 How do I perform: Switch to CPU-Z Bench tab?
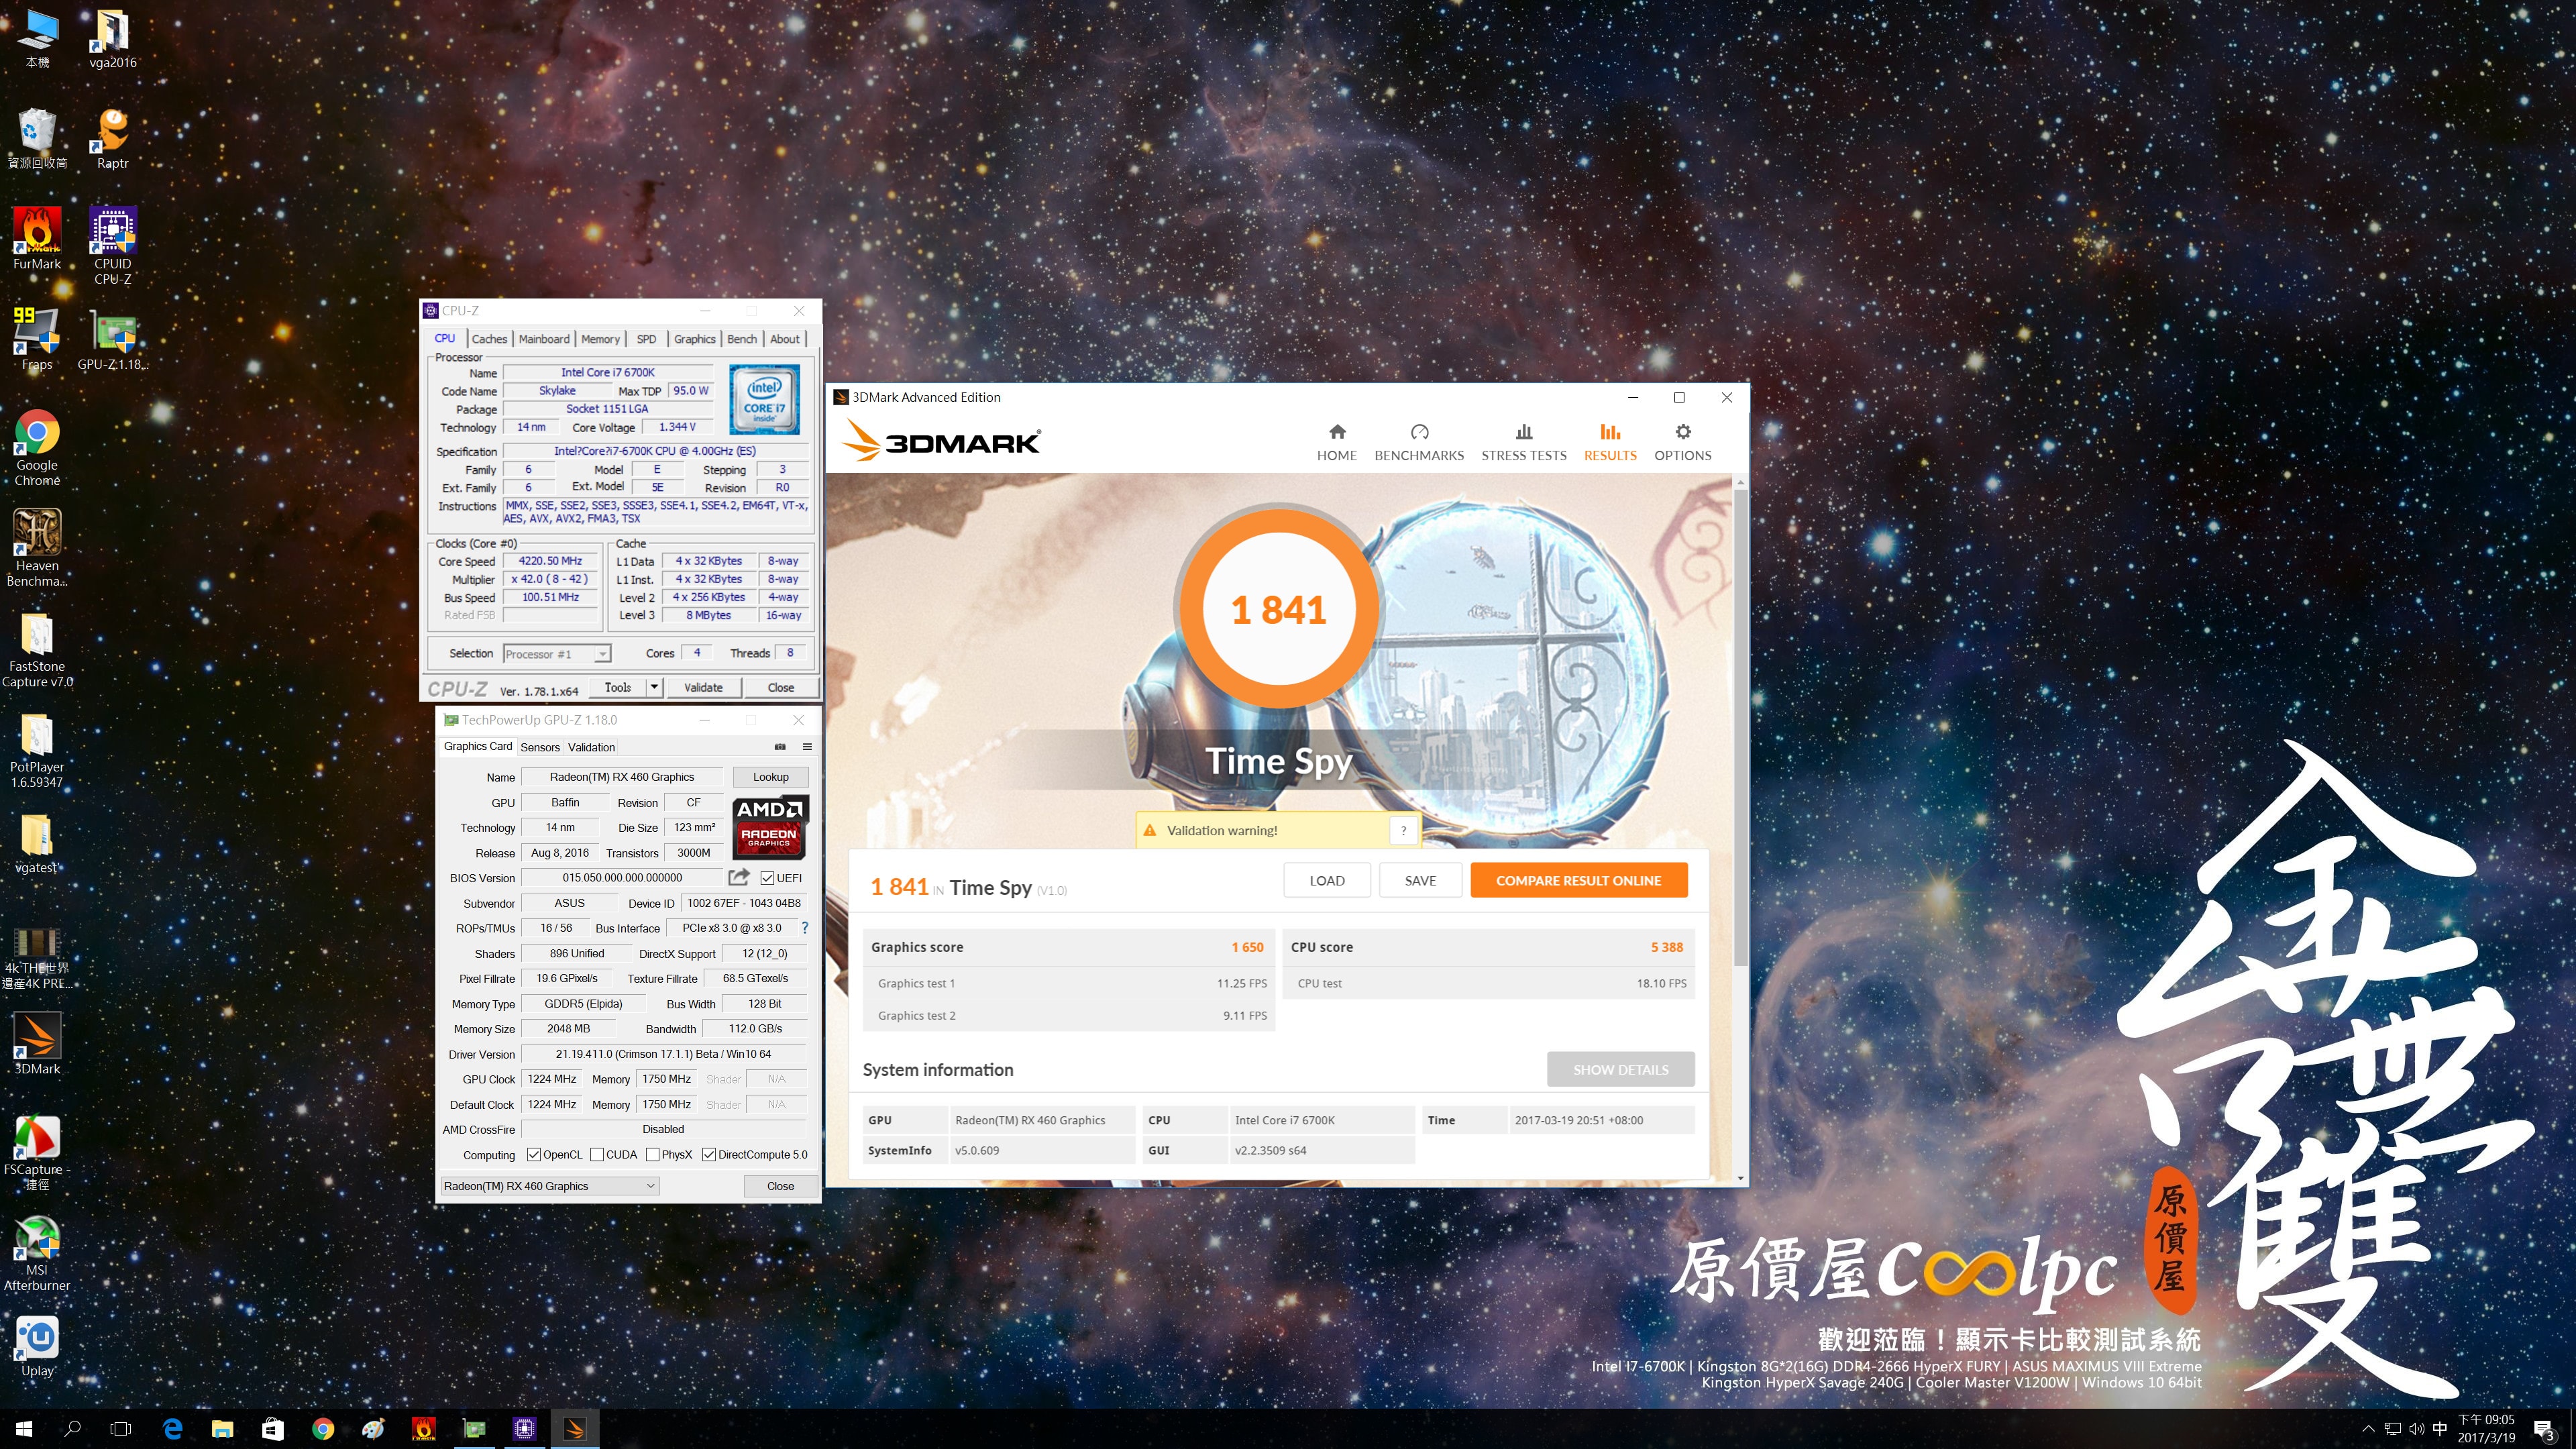pyautogui.click(x=742, y=339)
